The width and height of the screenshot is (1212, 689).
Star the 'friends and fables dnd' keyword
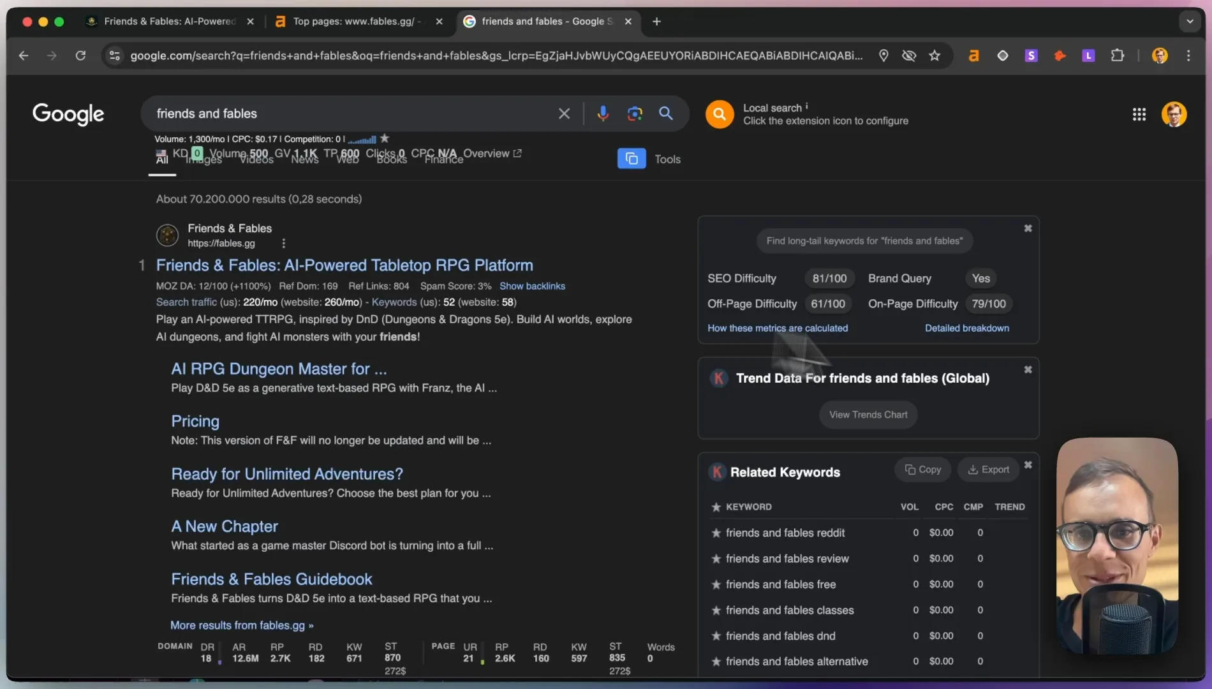tap(716, 636)
